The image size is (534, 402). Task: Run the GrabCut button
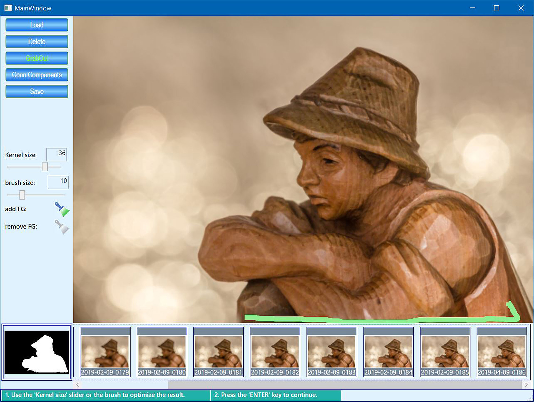[x=37, y=58]
